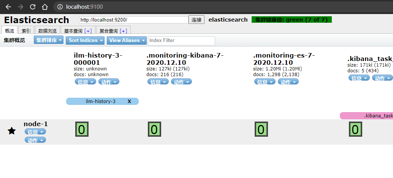The height and width of the screenshot is (178, 393).
Task: Open 动作 menu for ilm-history-3-000001
Action: (x=109, y=82)
